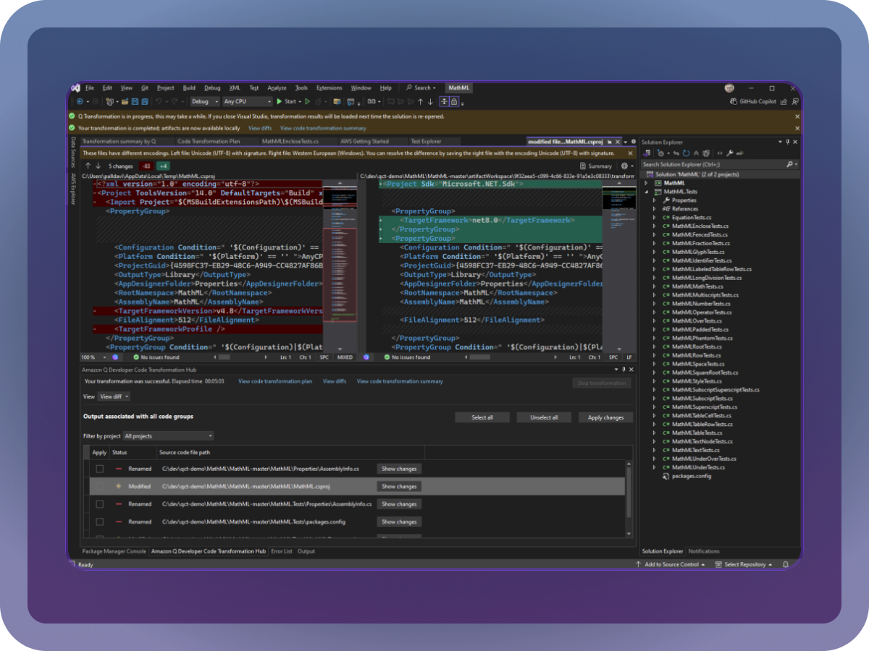
Task: Check the Apply checkbox for the Modified MathML.csproj row
Action: pyautogui.click(x=99, y=486)
